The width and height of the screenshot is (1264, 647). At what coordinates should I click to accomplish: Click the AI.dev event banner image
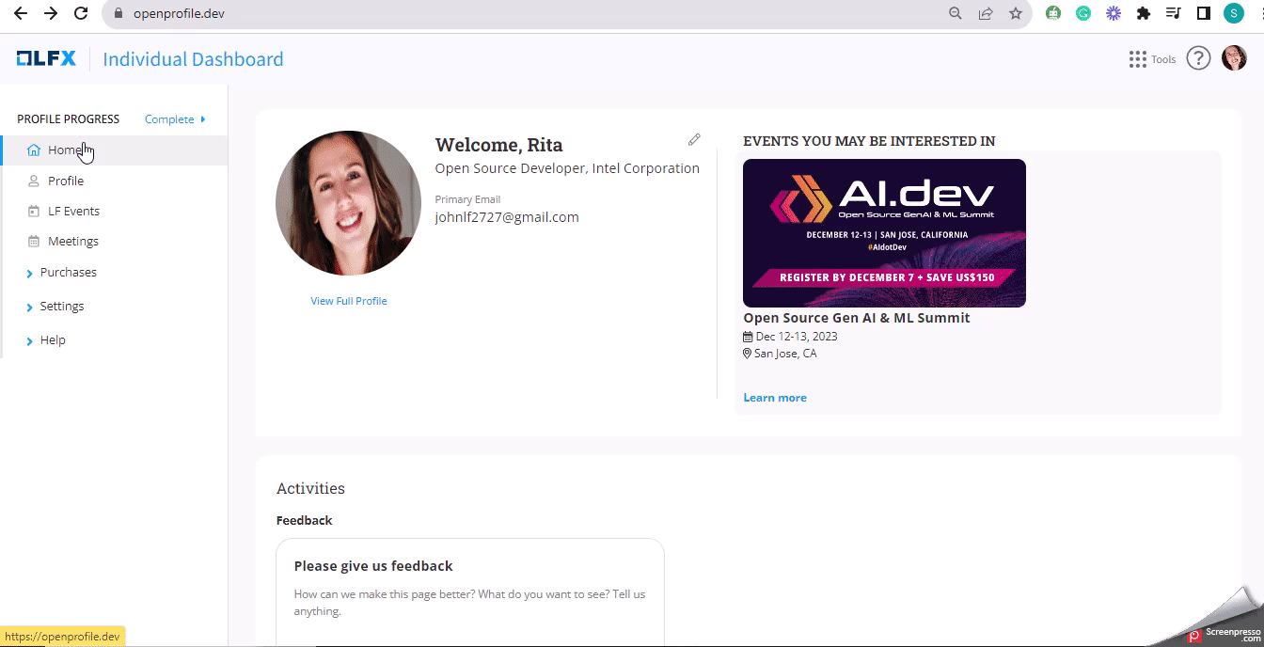[x=884, y=232]
